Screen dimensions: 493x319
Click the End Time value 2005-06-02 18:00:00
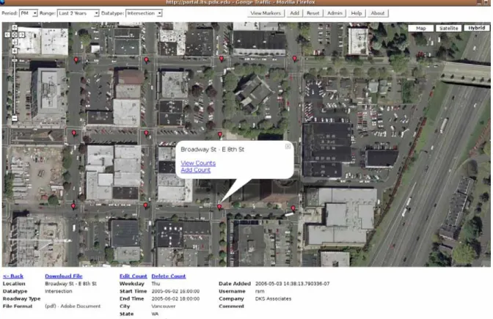pyautogui.click(x=175, y=298)
